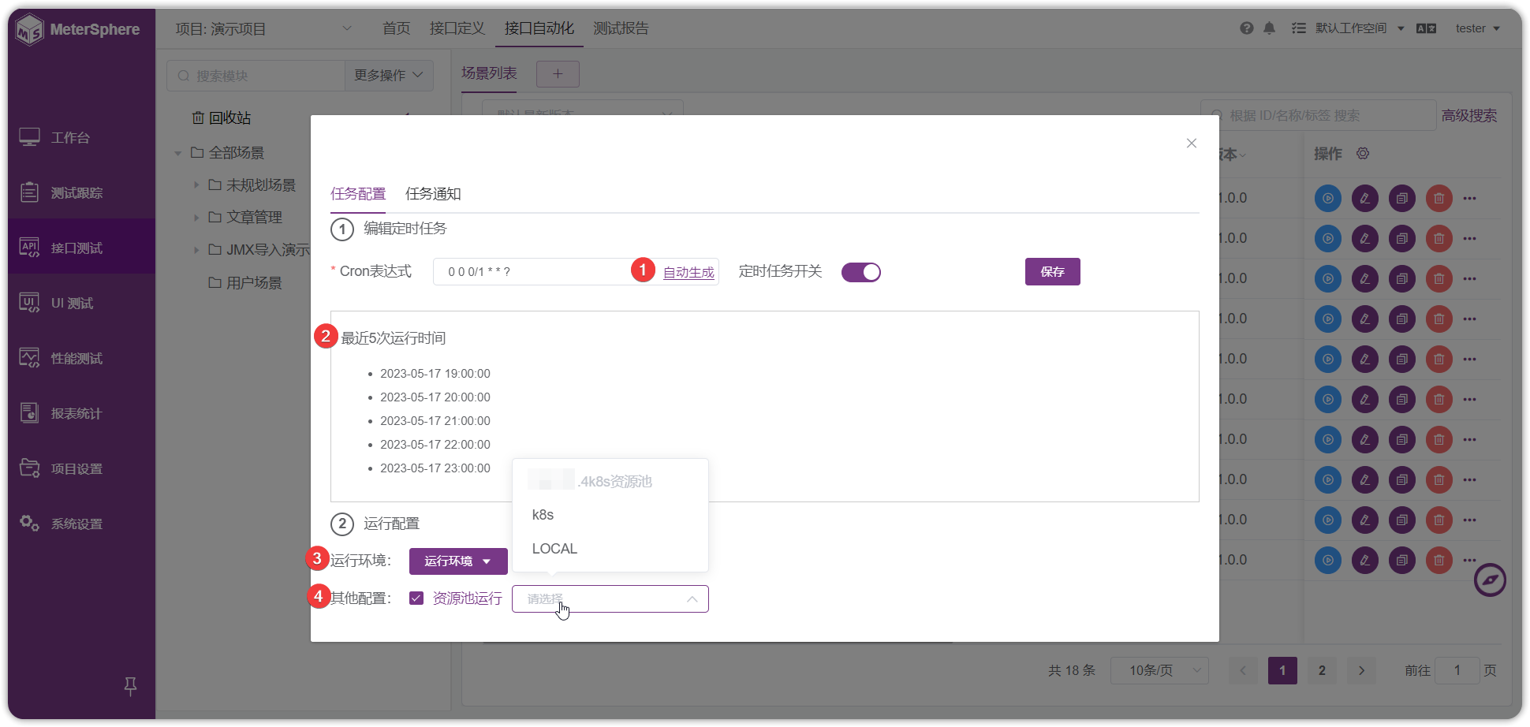Screen dimensions: 1530x727
Task: Select the 任务配置 tab
Action: [358, 194]
